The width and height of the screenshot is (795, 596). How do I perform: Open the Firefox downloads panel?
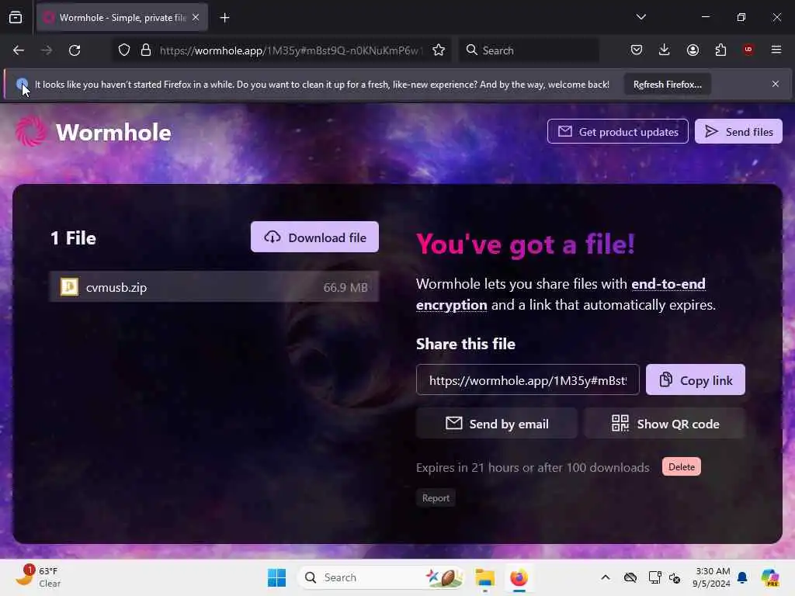[x=665, y=50]
